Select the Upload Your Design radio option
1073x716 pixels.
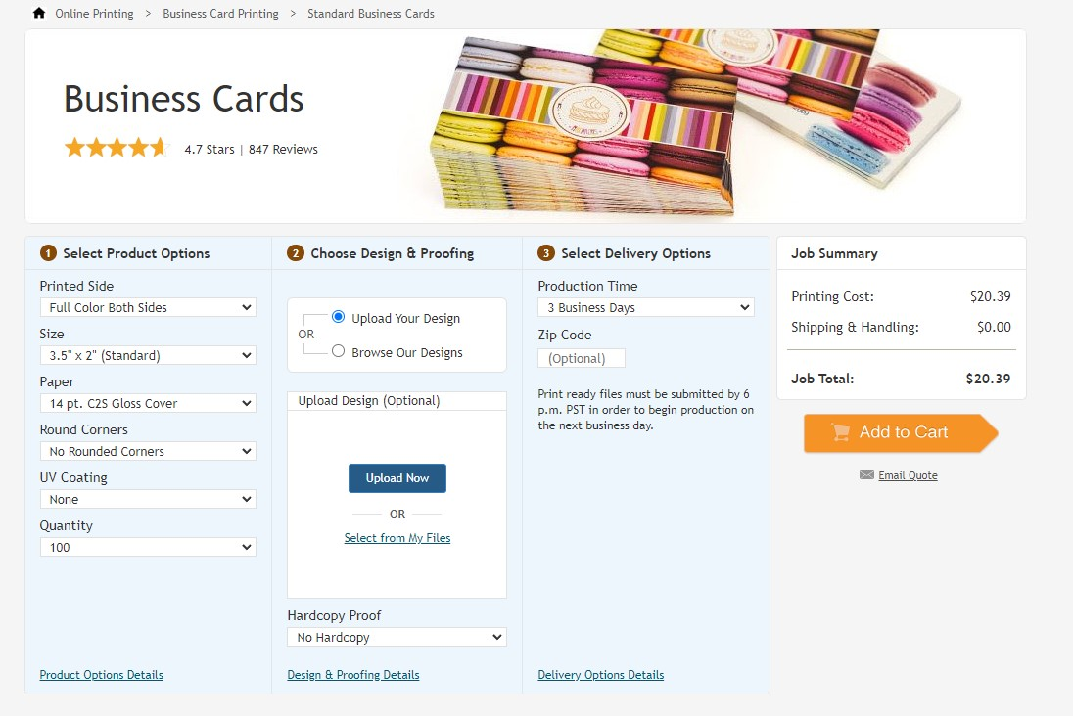click(338, 317)
